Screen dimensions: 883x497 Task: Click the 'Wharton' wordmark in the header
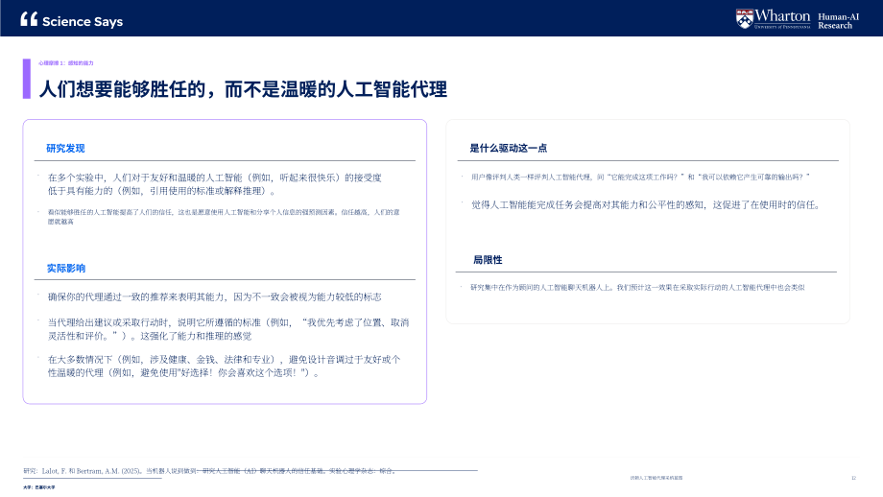[782, 15]
